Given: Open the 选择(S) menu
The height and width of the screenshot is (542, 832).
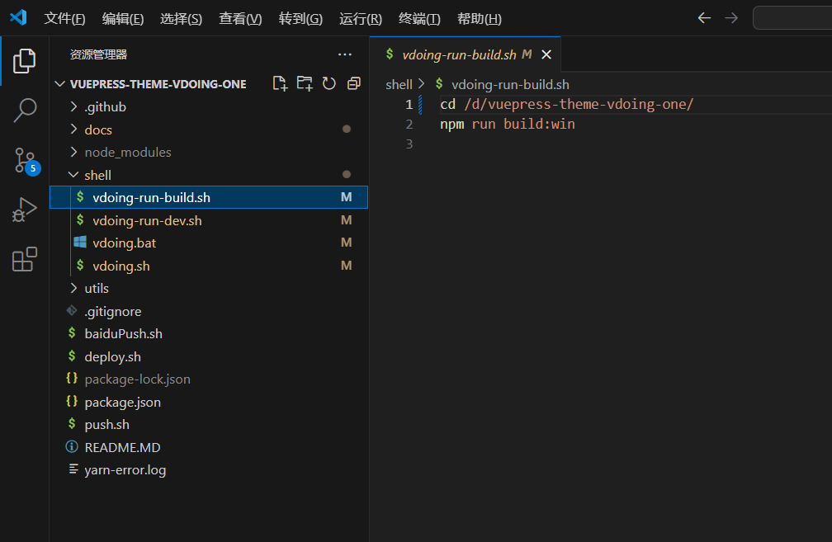Looking at the screenshot, I should pos(181,18).
